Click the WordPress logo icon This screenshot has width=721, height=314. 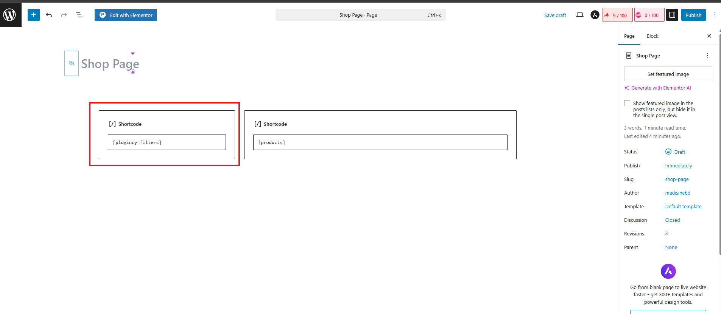click(10, 15)
